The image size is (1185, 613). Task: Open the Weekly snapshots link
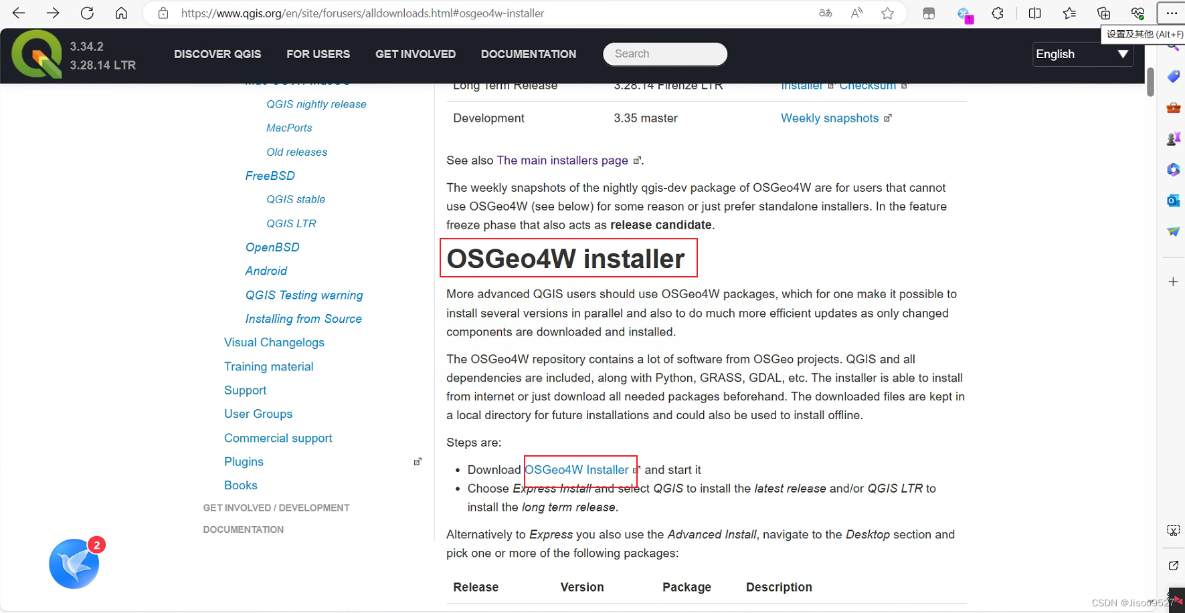pos(830,118)
